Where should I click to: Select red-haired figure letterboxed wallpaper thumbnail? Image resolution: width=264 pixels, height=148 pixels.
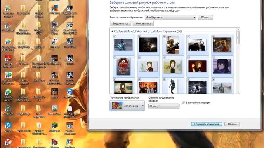click(123, 87)
